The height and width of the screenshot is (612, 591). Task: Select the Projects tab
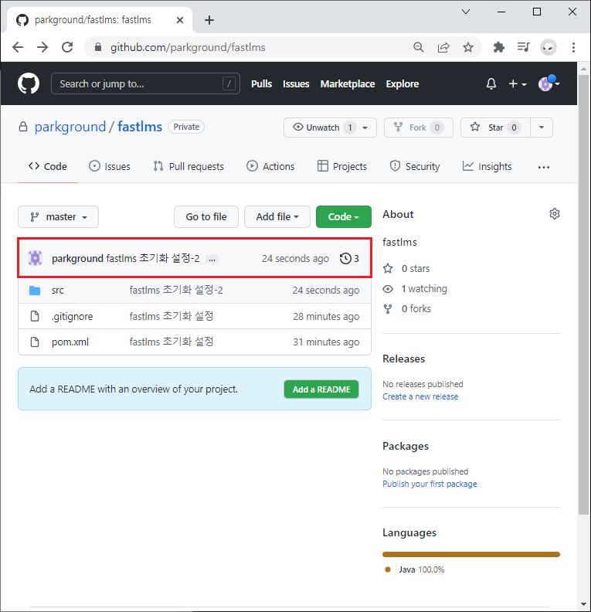tap(342, 166)
